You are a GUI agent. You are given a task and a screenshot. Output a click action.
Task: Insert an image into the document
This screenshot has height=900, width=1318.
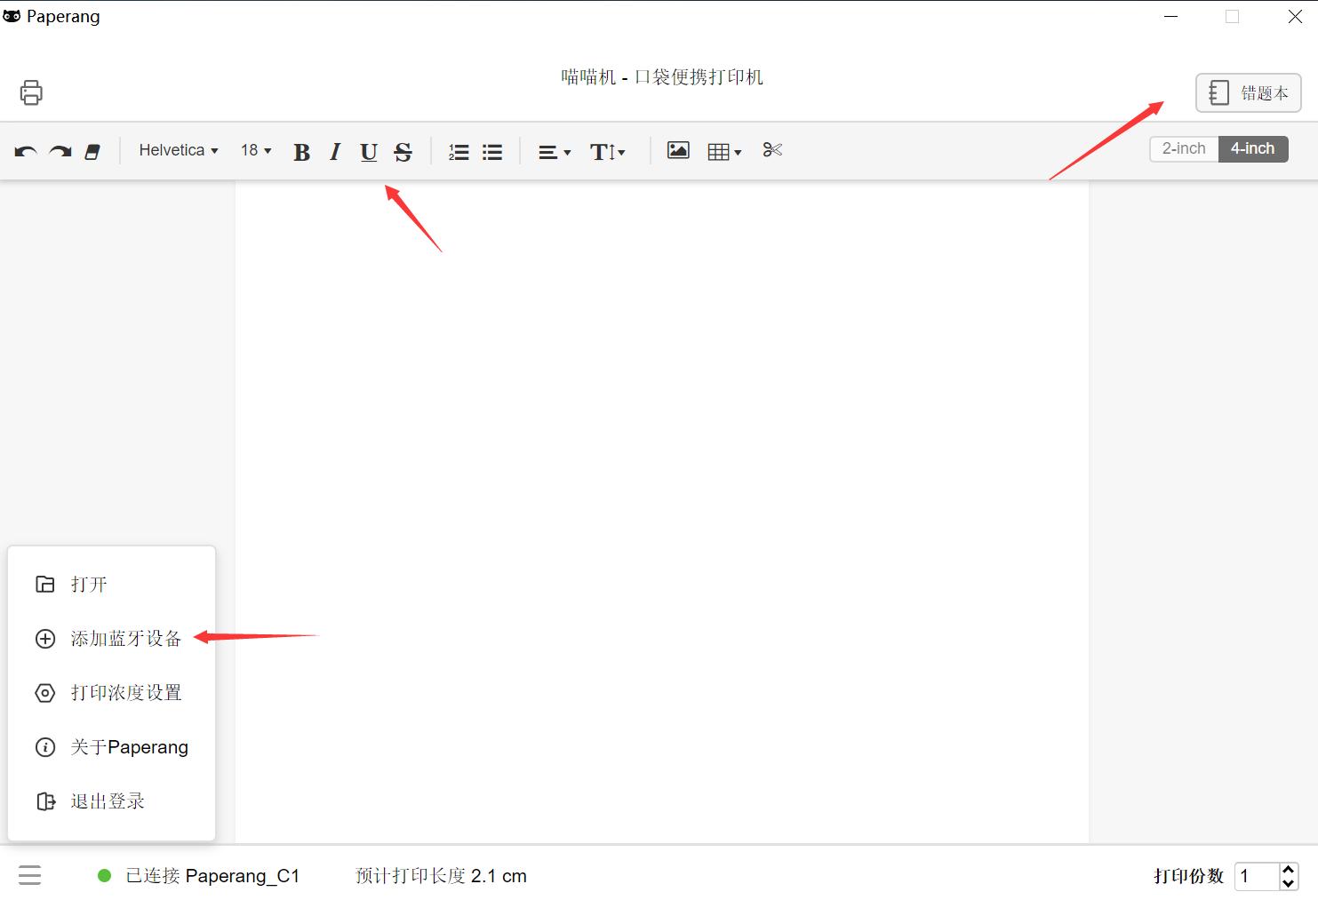click(x=678, y=150)
